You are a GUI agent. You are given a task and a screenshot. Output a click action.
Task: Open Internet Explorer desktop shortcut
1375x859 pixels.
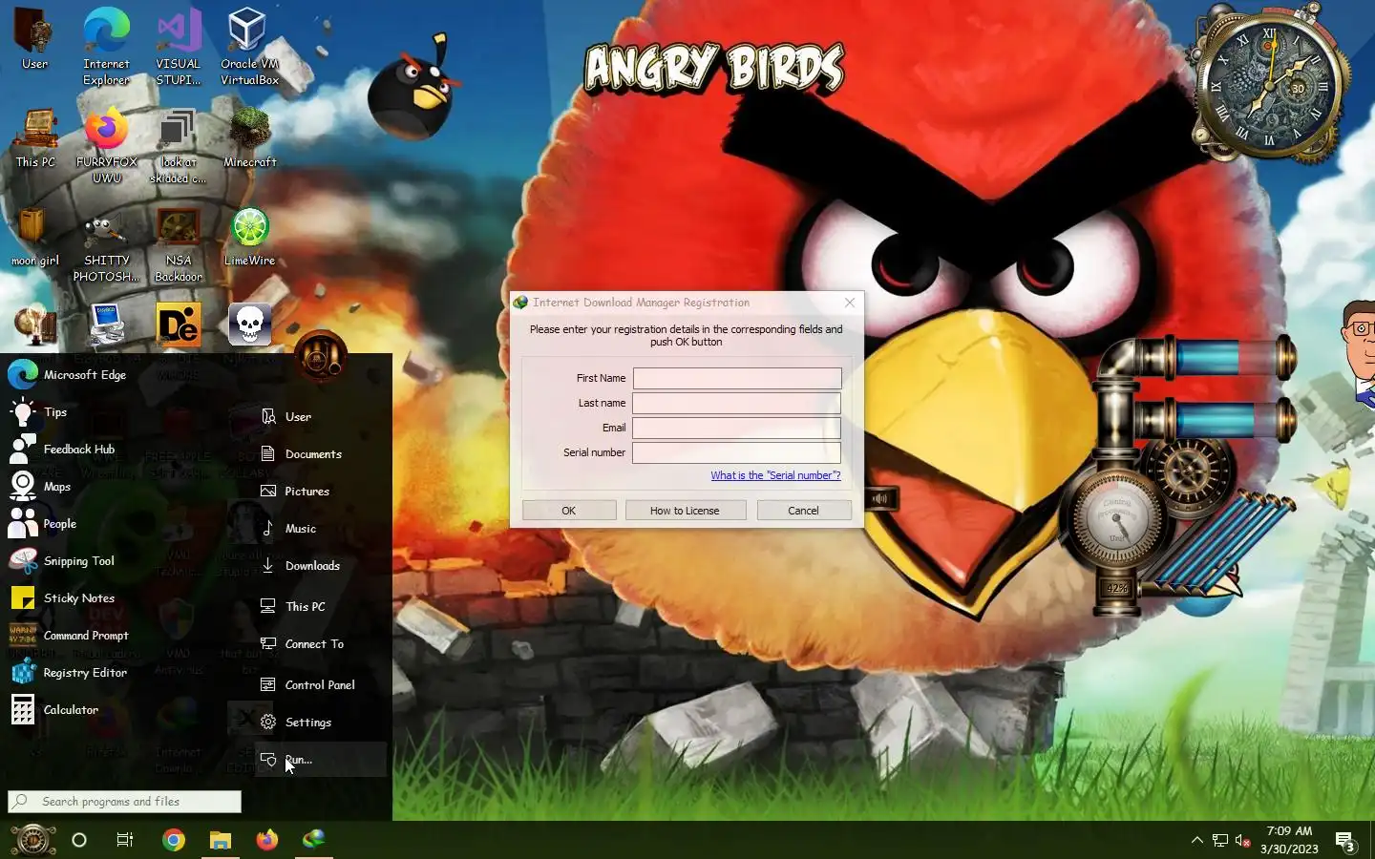(x=106, y=47)
